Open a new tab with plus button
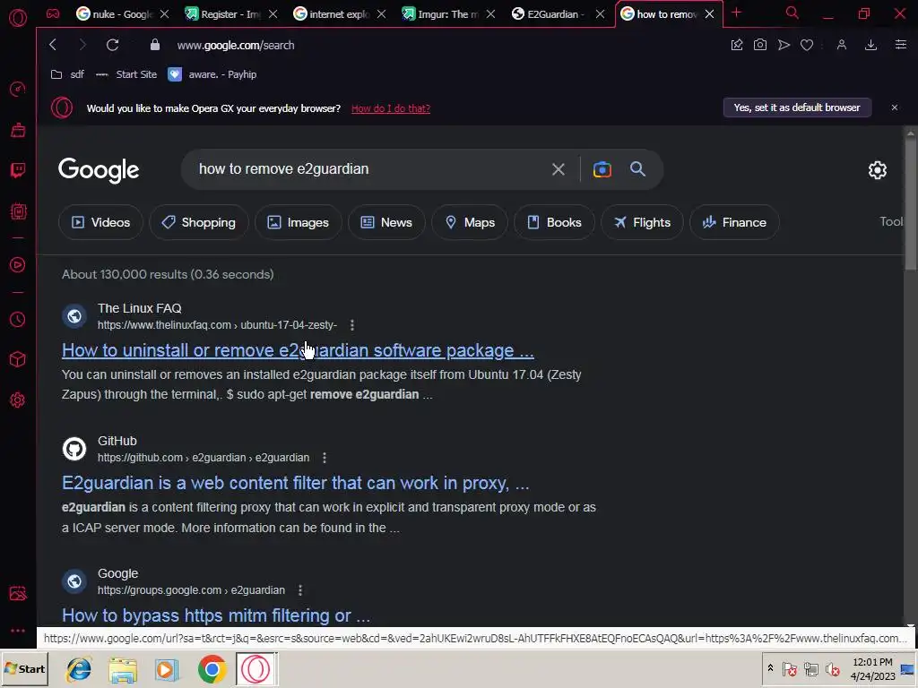The width and height of the screenshot is (918, 688). pyautogui.click(x=737, y=13)
